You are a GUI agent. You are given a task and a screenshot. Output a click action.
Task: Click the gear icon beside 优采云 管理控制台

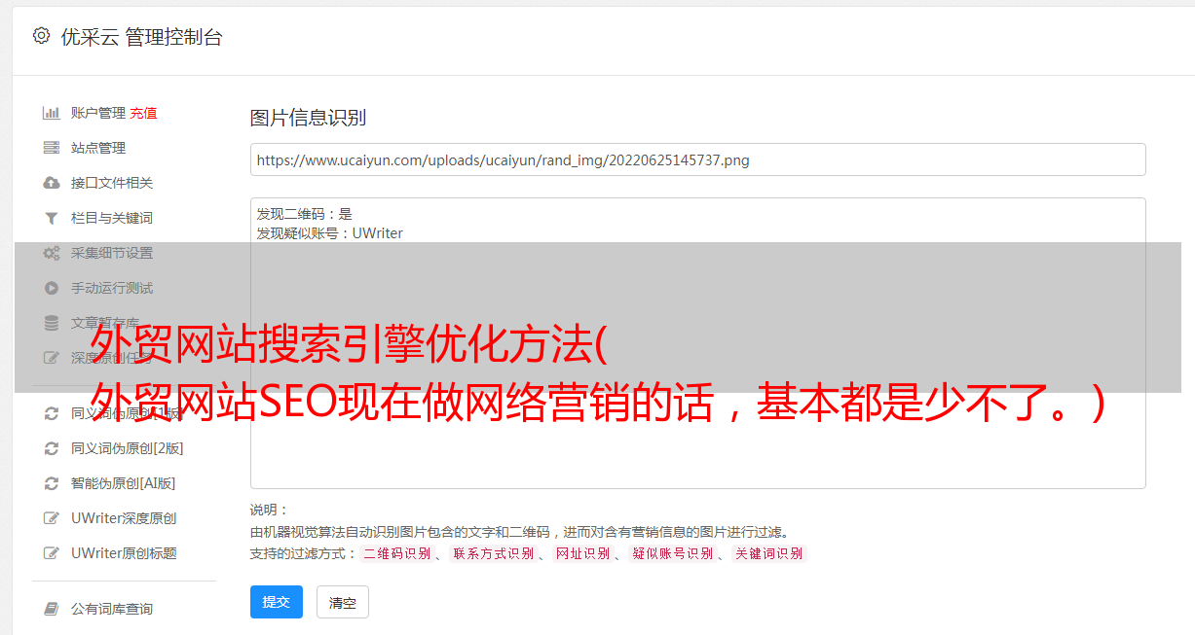pyautogui.click(x=41, y=36)
